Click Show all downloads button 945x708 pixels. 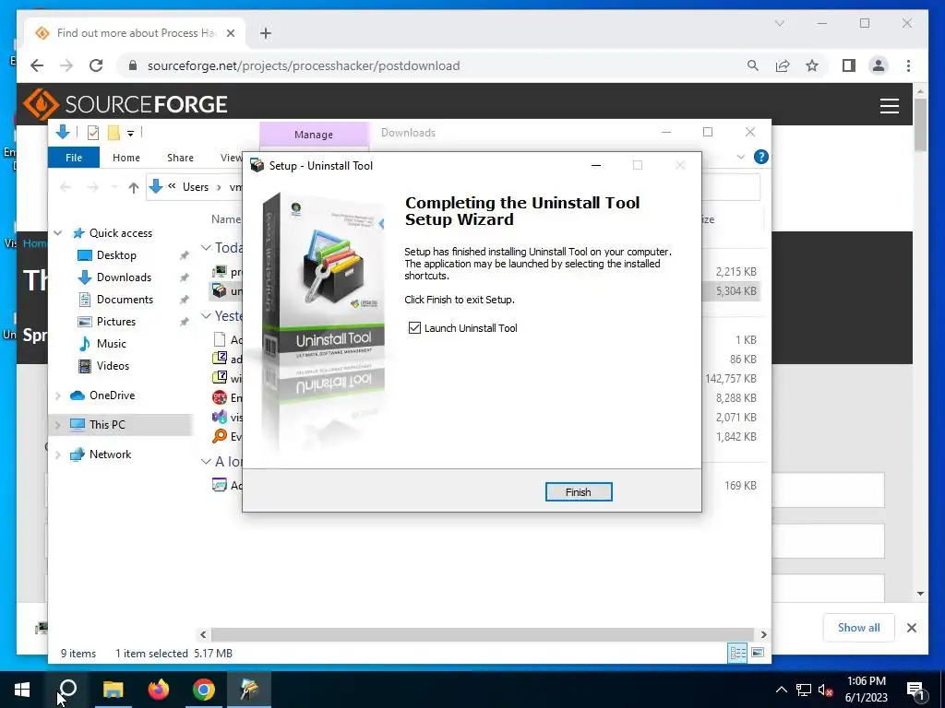(859, 628)
